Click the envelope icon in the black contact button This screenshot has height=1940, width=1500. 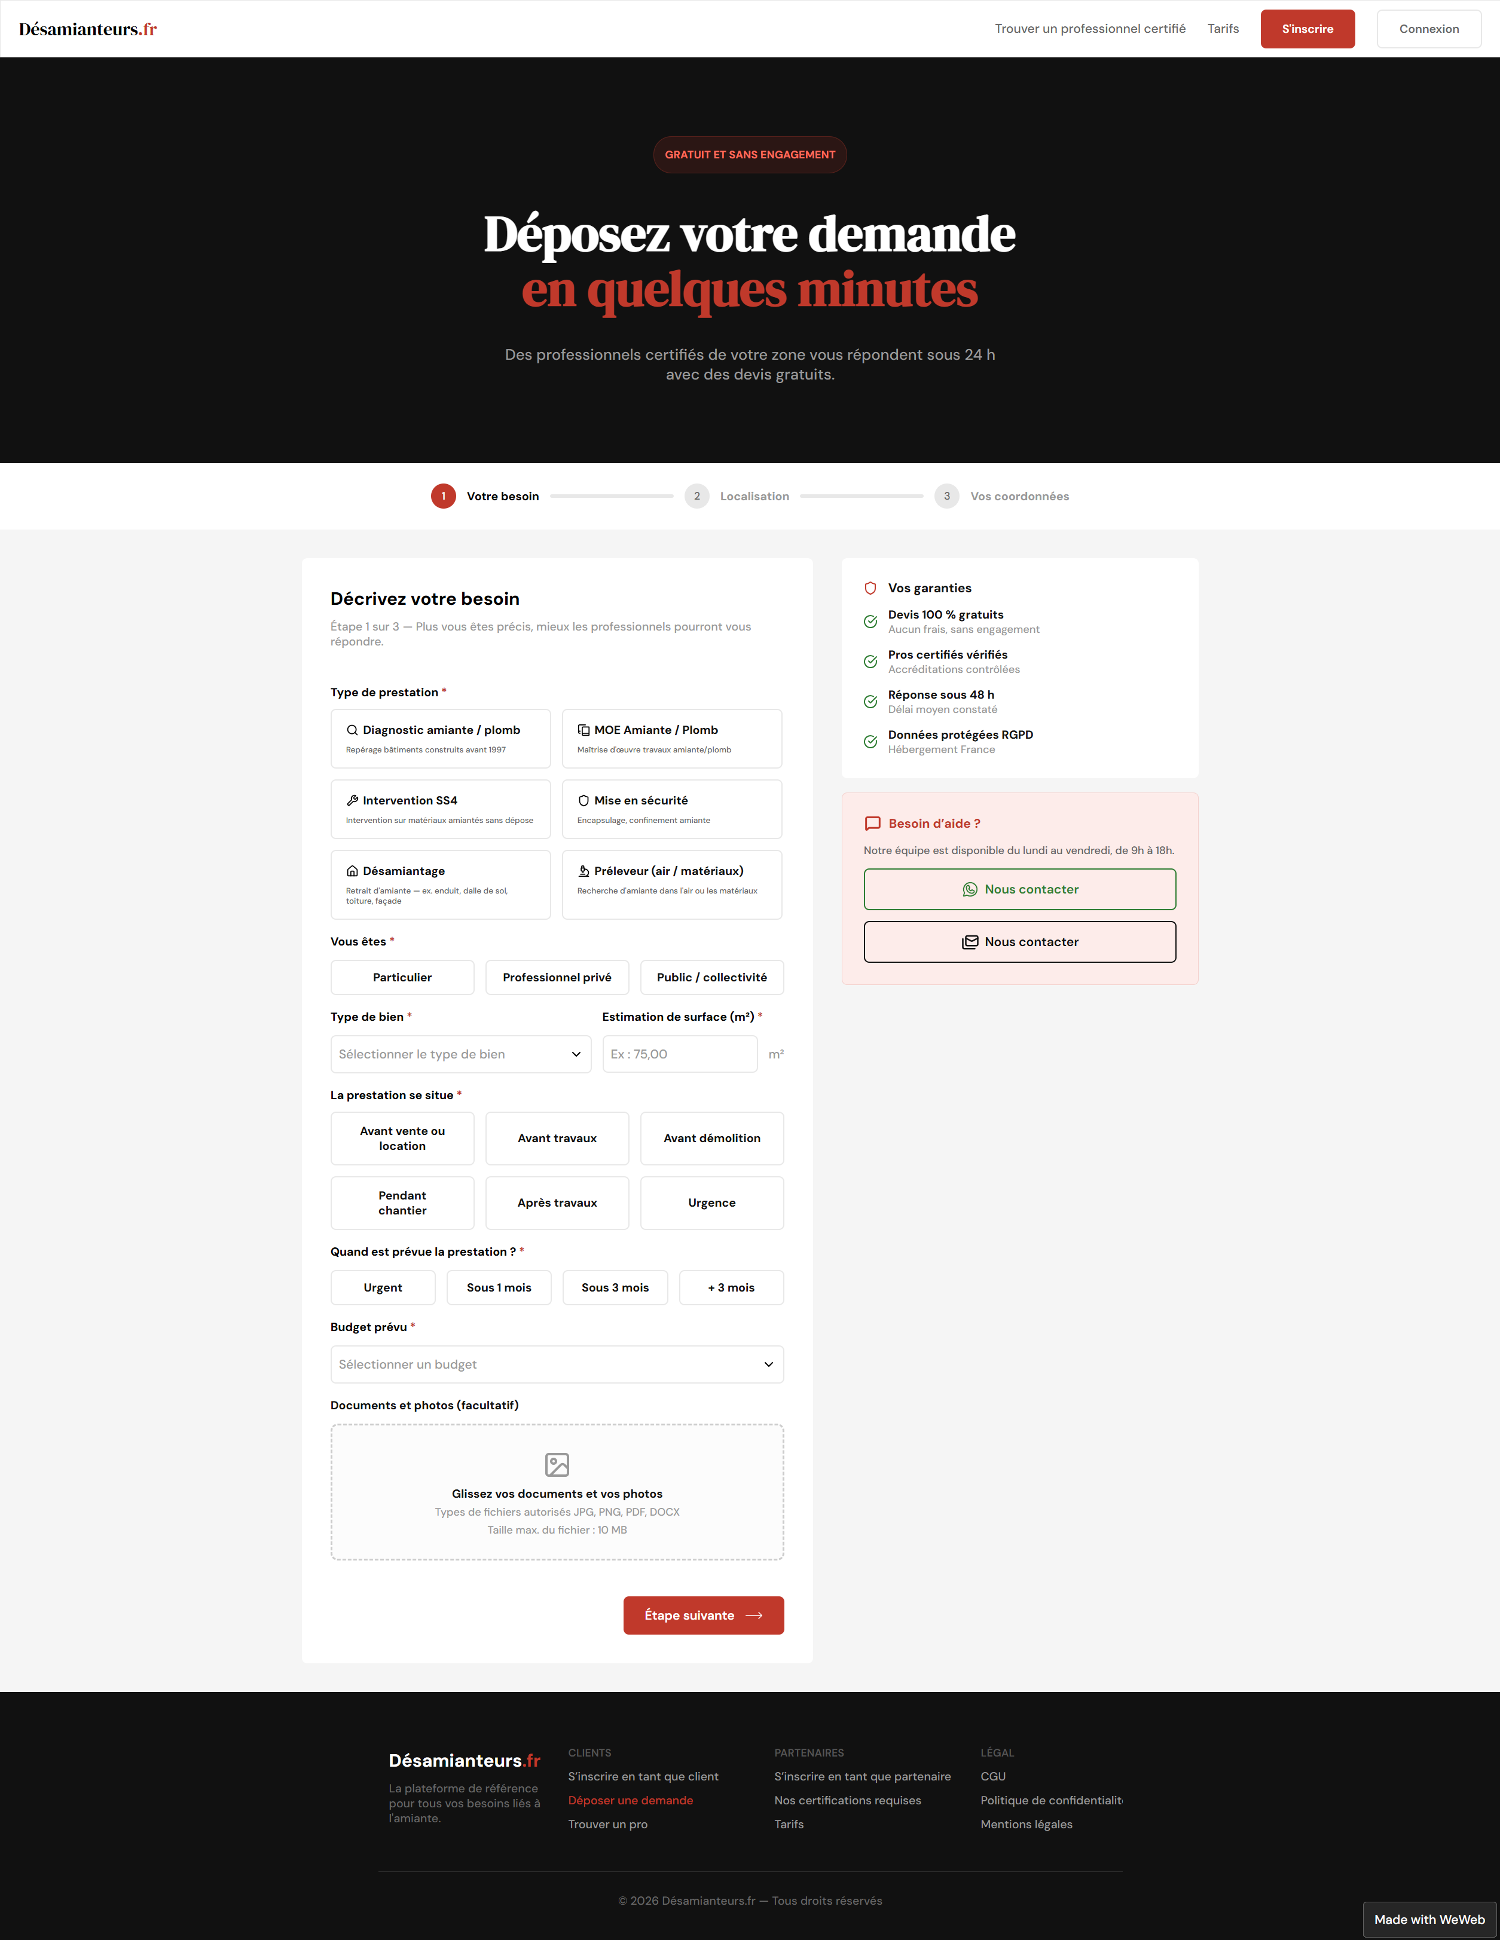[x=970, y=941]
